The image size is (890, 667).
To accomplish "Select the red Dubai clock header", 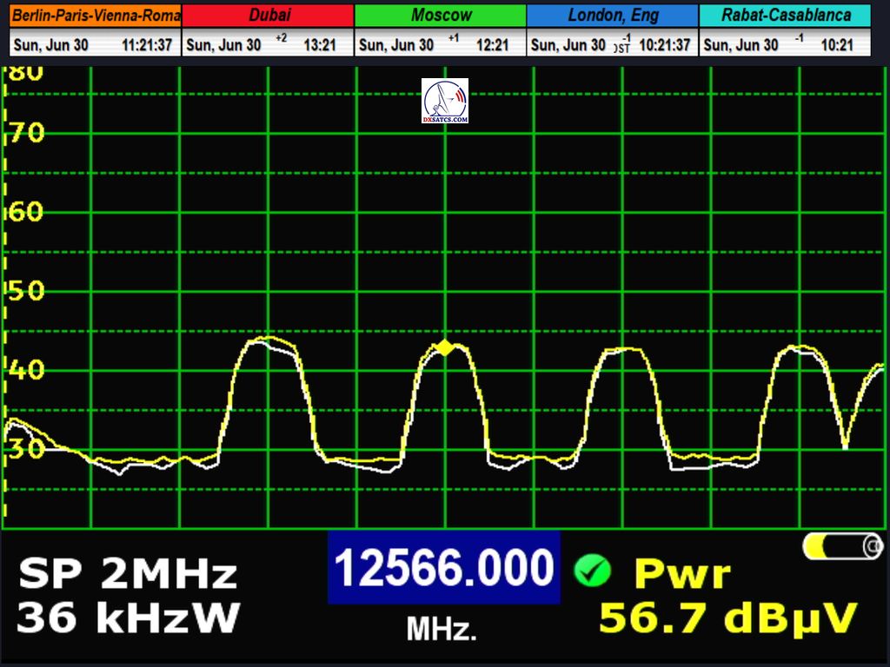I will pos(269,16).
